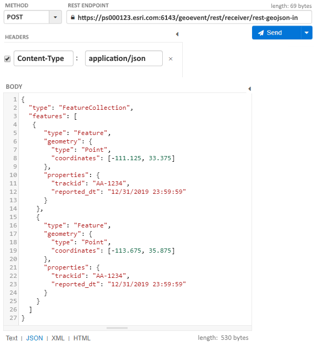Click reported_dt date value on line 12
This screenshot has height=343, width=314.
[x=146, y=192]
